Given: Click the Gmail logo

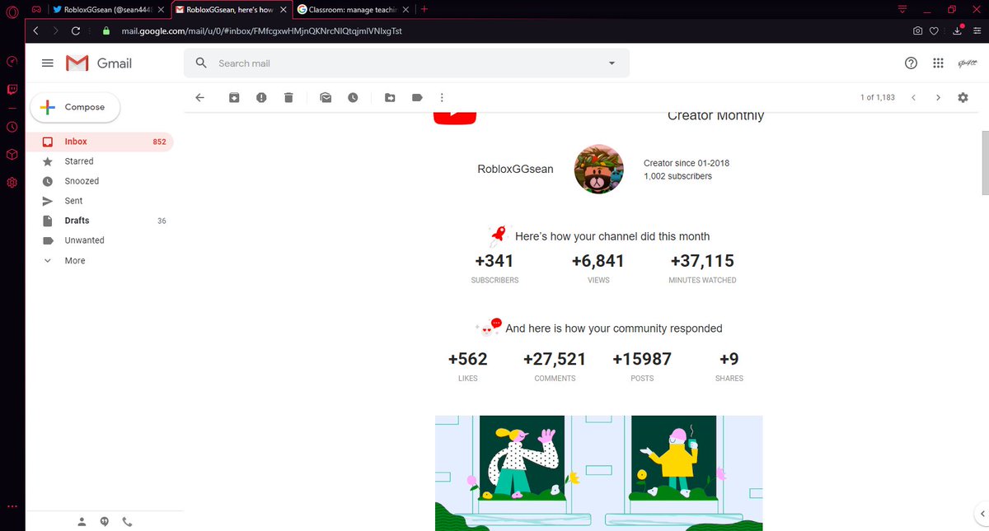Looking at the screenshot, I should (x=99, y=63).
